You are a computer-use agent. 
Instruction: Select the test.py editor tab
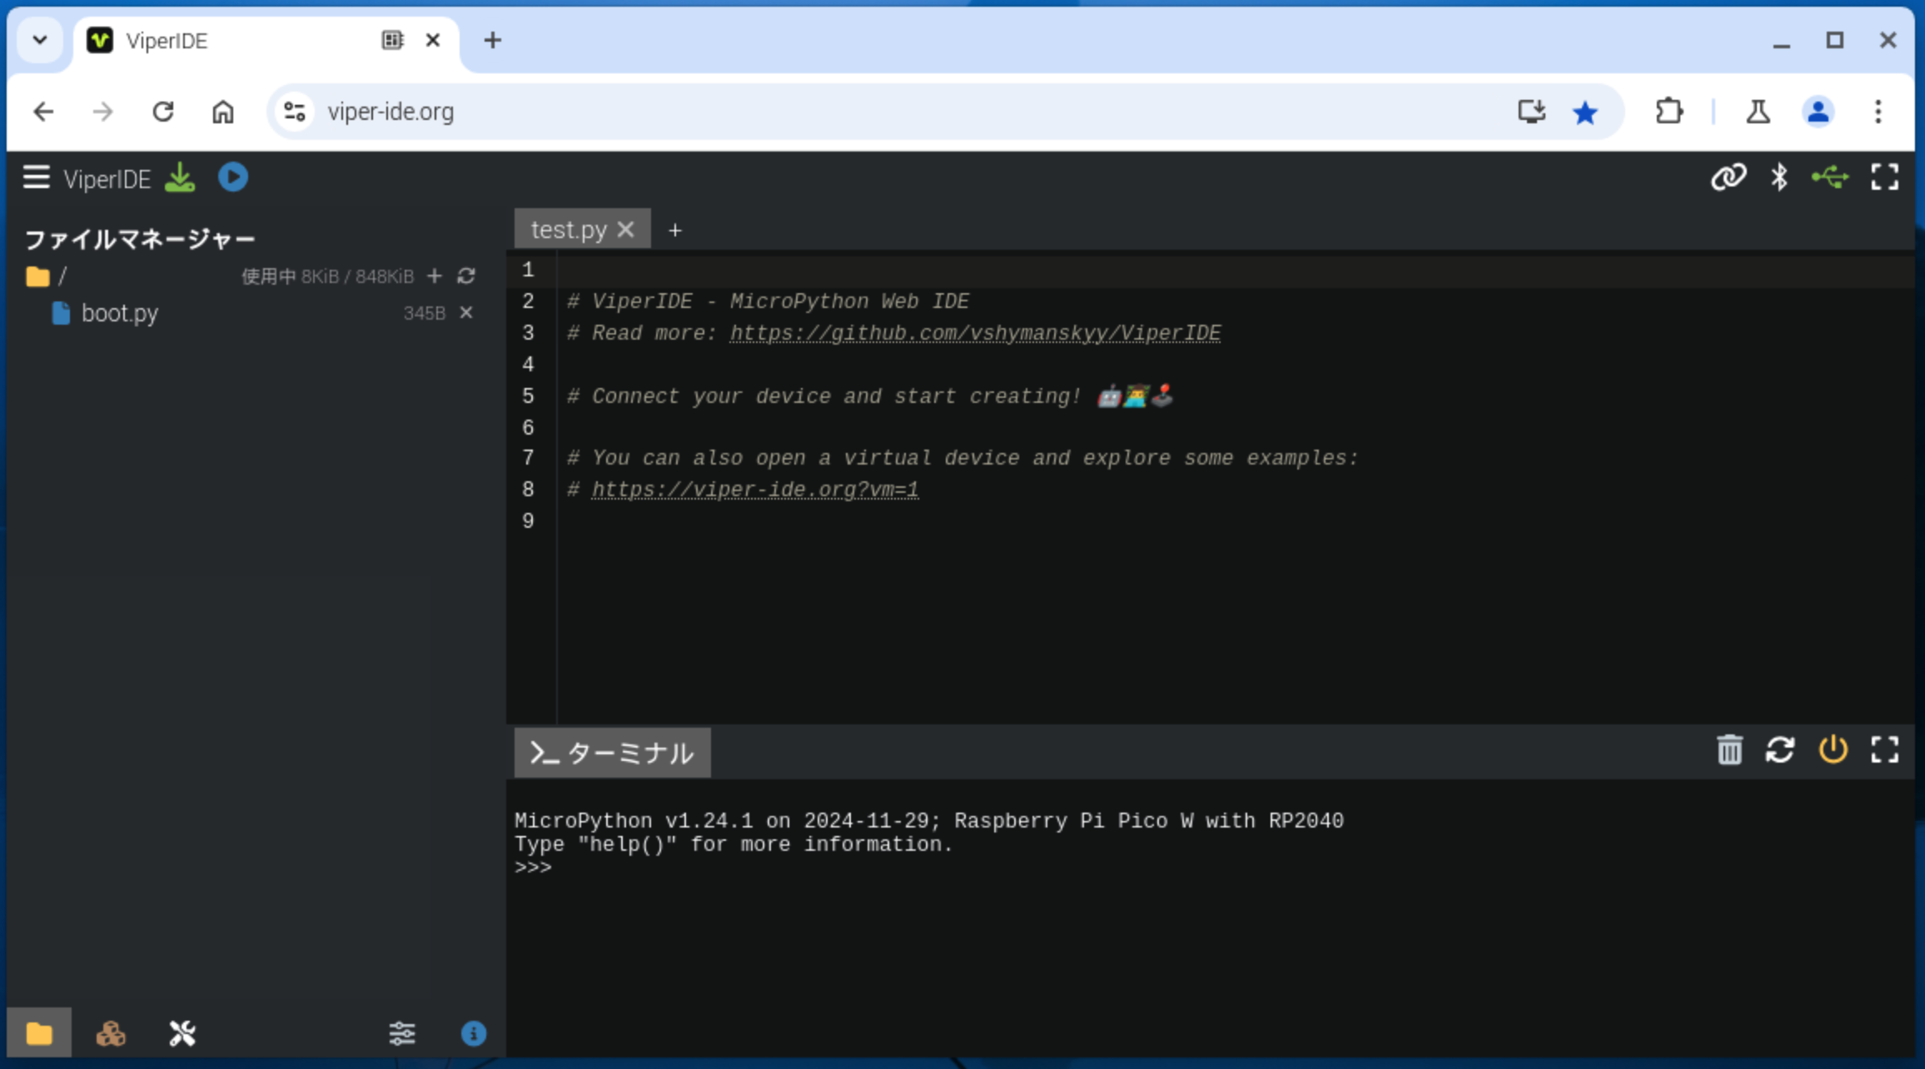(x=569, y=230)
